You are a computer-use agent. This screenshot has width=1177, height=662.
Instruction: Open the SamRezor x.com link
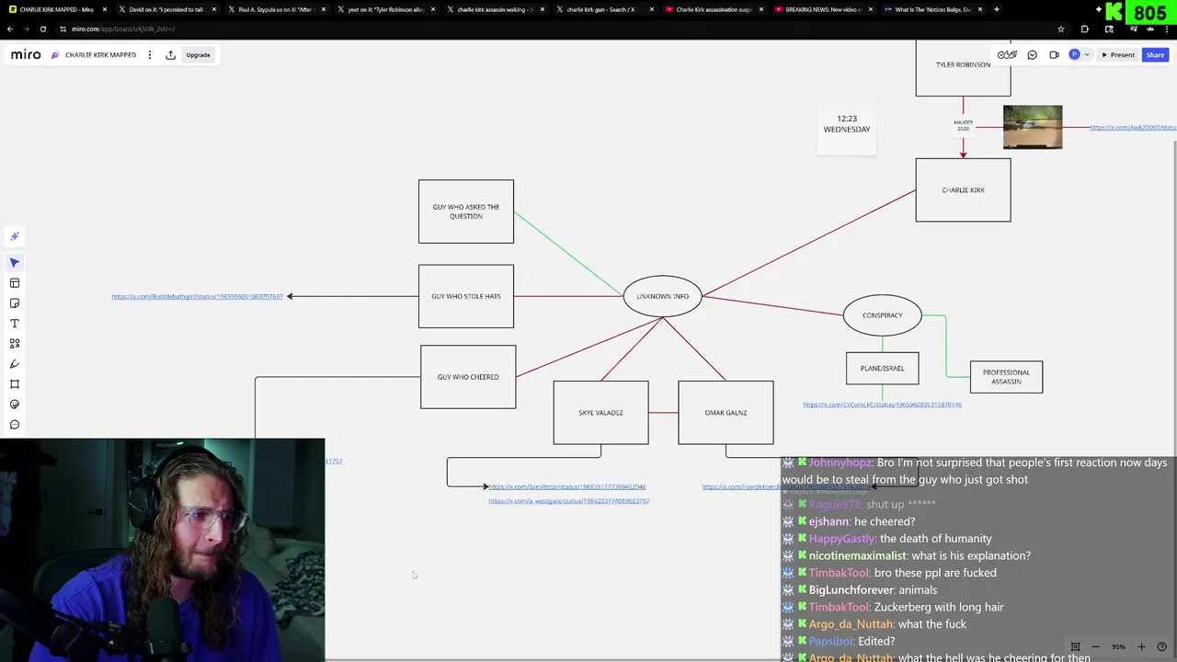[x=567, y=487]
